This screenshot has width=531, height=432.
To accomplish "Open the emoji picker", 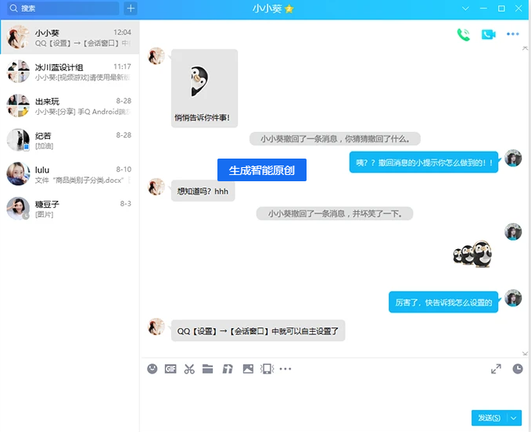I will pos(152,369).
